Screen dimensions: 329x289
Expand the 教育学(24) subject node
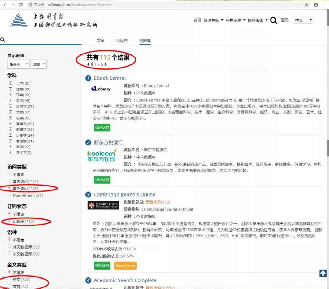pyautogui.click(x=10, y=129)
